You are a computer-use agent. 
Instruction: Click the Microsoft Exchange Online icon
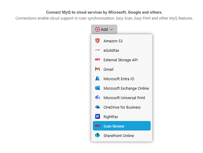tap(97, 88)
